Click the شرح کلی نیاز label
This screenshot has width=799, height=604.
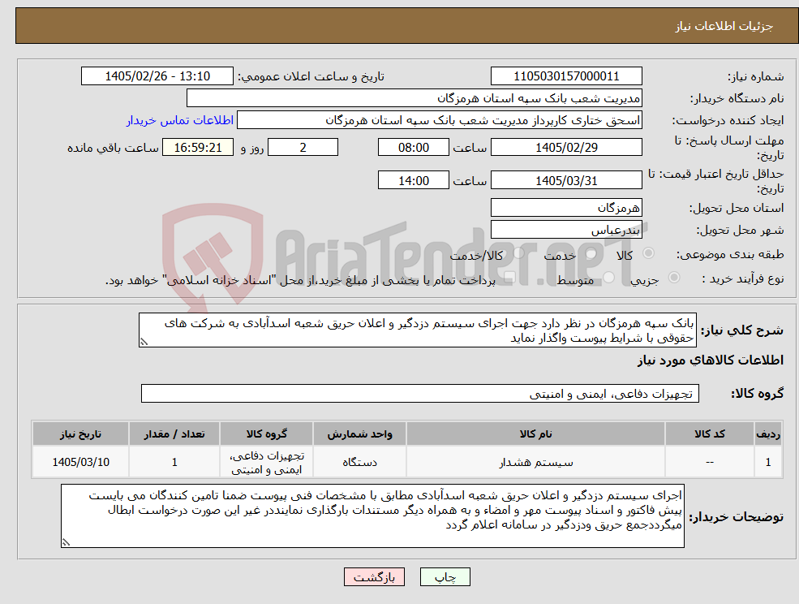point(742,330)
